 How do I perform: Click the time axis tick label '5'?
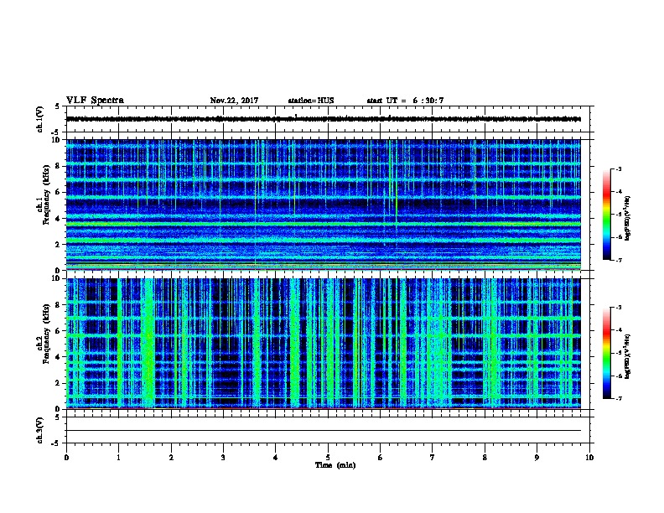pyautogui.click(x=328, y=457)
